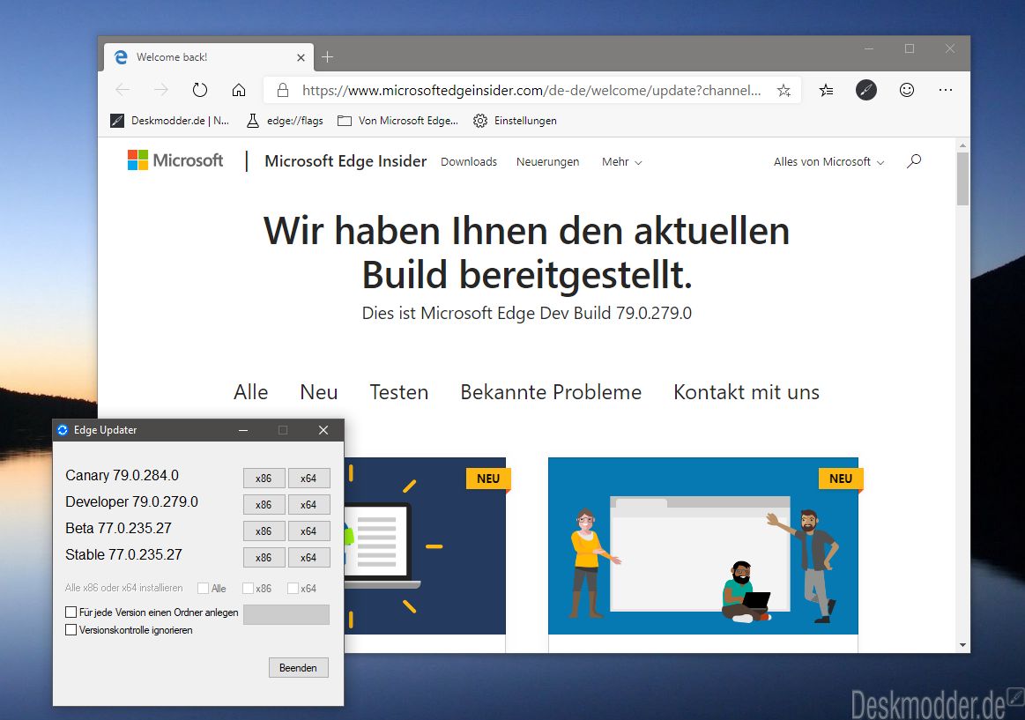Expand Alles von Microsoft dropdown
The image size is (1025, 720).
[x=828, y=162]
